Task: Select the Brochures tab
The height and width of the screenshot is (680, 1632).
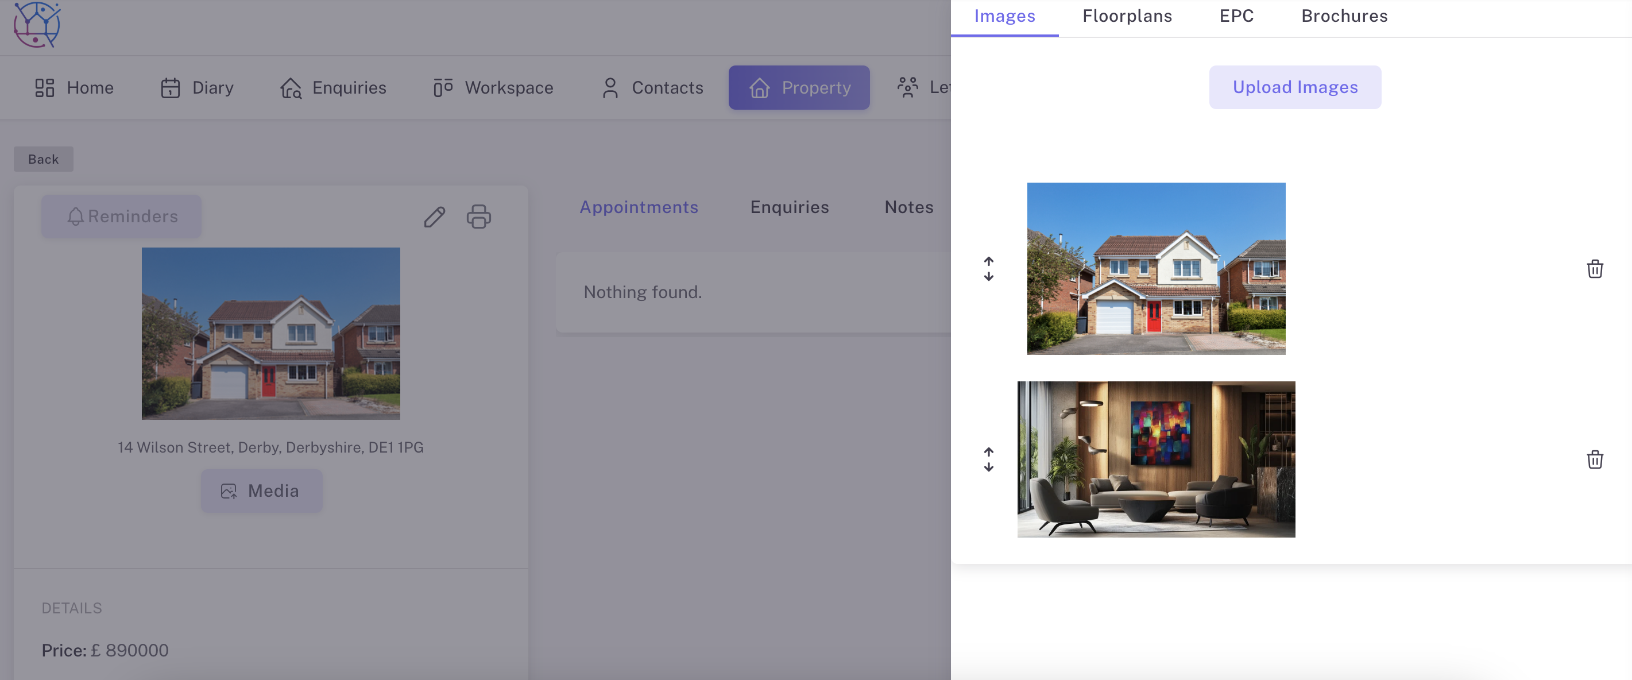Action: 1344,16
